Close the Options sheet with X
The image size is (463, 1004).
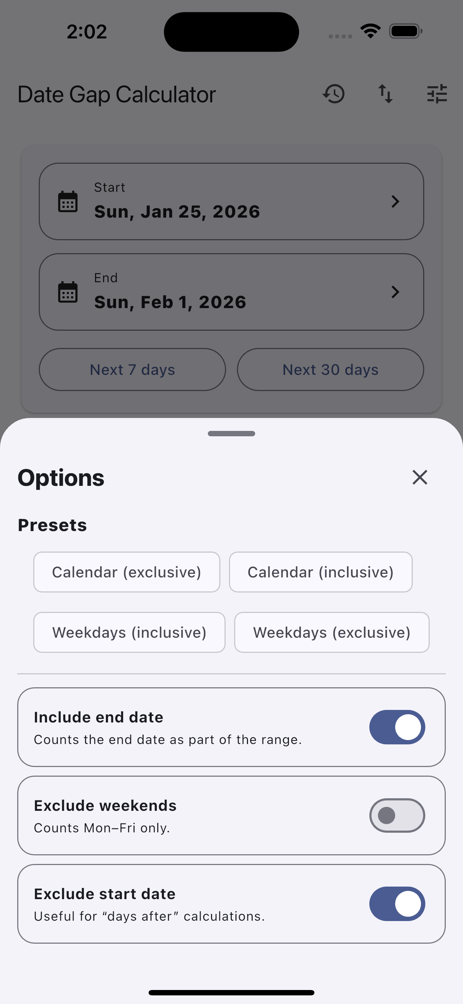point(420,477)
